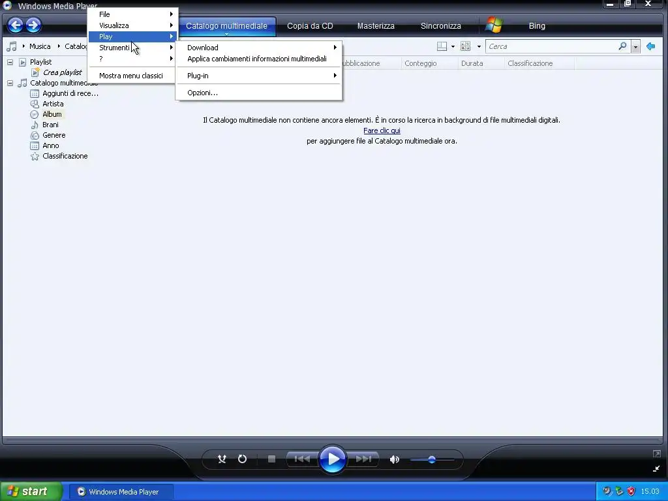Viewport: 668px width, 501px height.
Task: Select Crea playlist in the tree
Action: pos(62,72)
